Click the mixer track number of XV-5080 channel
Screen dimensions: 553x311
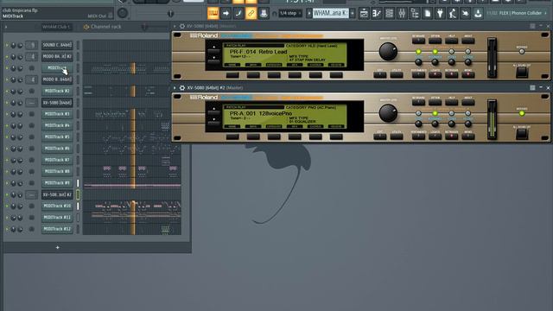(32, 103)
